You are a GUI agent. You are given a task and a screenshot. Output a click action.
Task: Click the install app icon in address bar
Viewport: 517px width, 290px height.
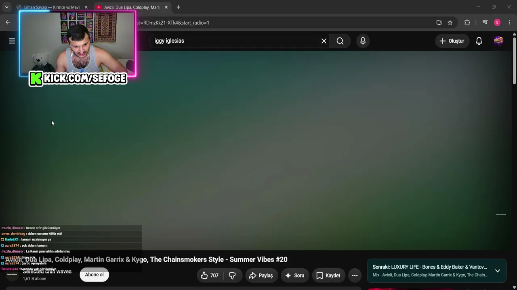439,23
